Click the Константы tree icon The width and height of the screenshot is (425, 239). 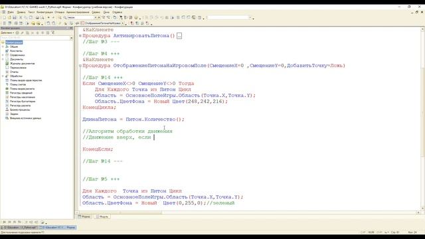pos(7,51)
